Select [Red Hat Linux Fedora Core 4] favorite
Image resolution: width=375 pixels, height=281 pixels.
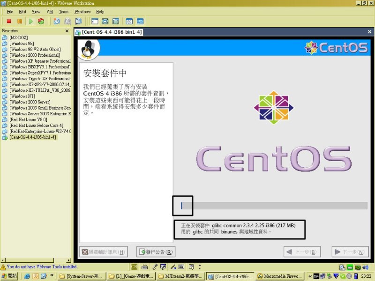coord(36,126)
